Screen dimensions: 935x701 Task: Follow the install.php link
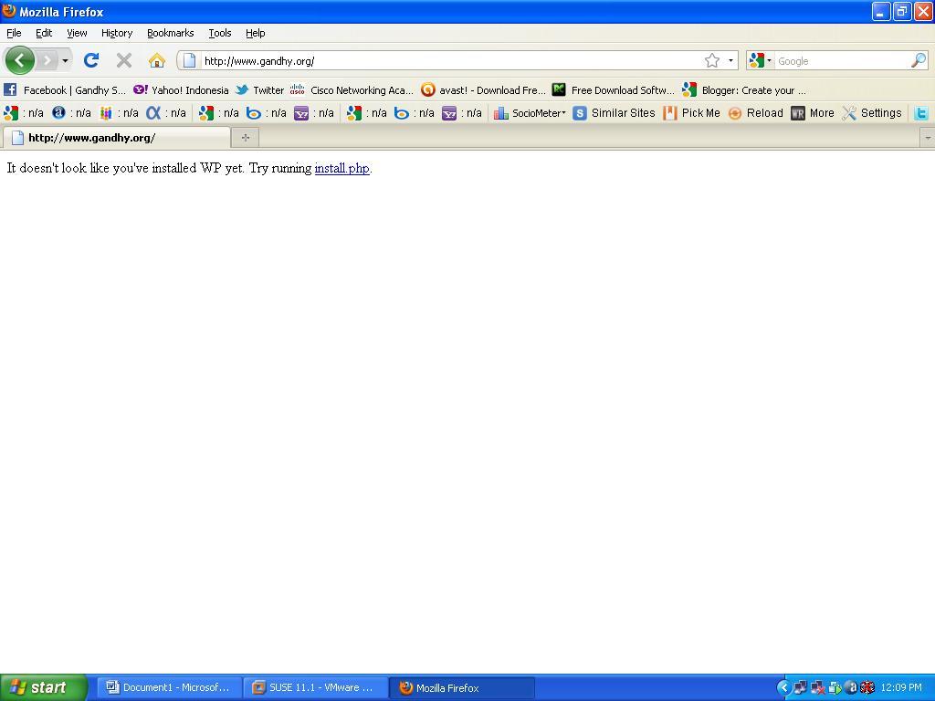tap(342, 168)
